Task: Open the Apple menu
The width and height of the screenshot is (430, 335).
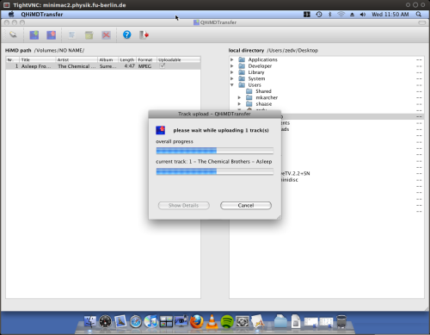Action: (11, 14)
